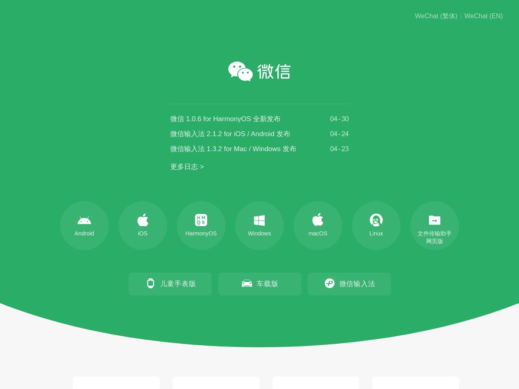
Task: Click the Linux label text
Action: [376, 233]
